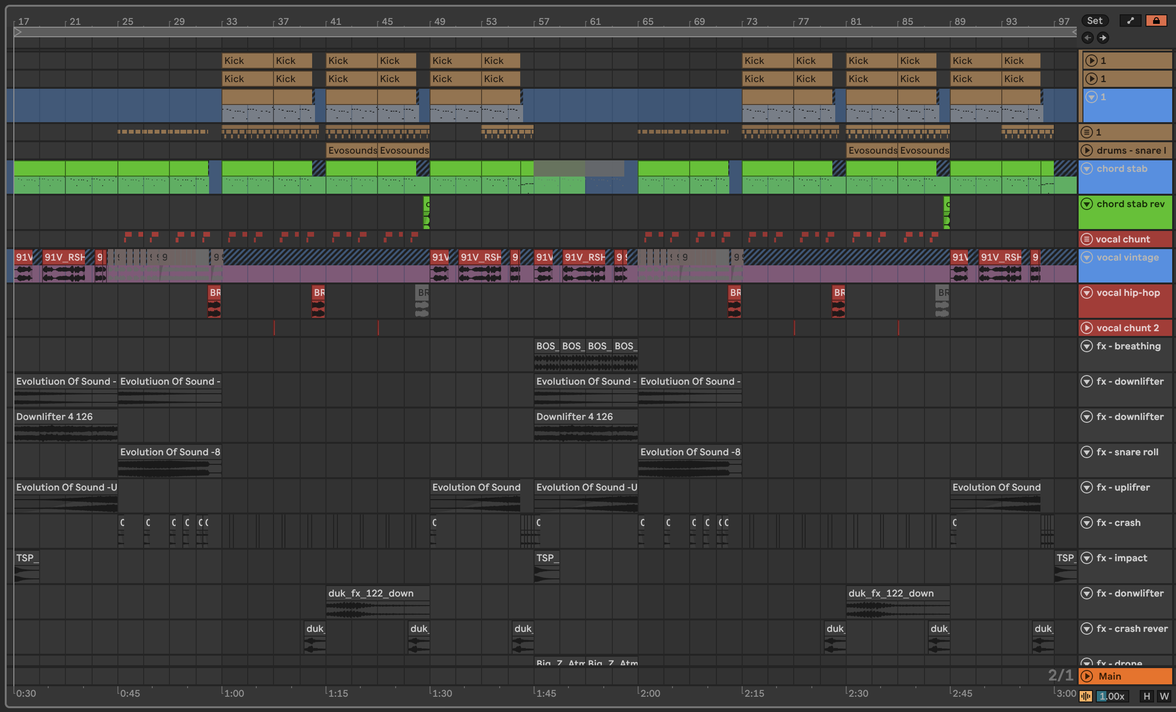Click bar 33 in the beat ruler
1176x712 pixels.
pyautogui.click(x=231, y=21)
